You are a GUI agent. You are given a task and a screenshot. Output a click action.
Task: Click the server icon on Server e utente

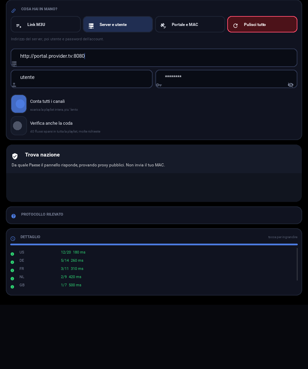pyautogui.click(x=91, y=26)
